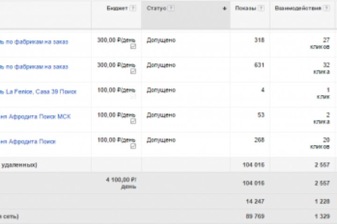The width and height of the screenshot is (337, 224).
Task: Edit the 100,00 ₽/день budget for La Fenice
Action: [116, 90]
